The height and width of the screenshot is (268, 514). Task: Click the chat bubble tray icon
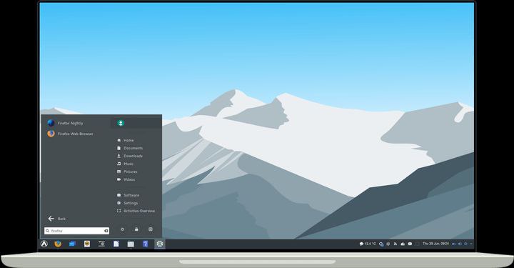[410, 244]
